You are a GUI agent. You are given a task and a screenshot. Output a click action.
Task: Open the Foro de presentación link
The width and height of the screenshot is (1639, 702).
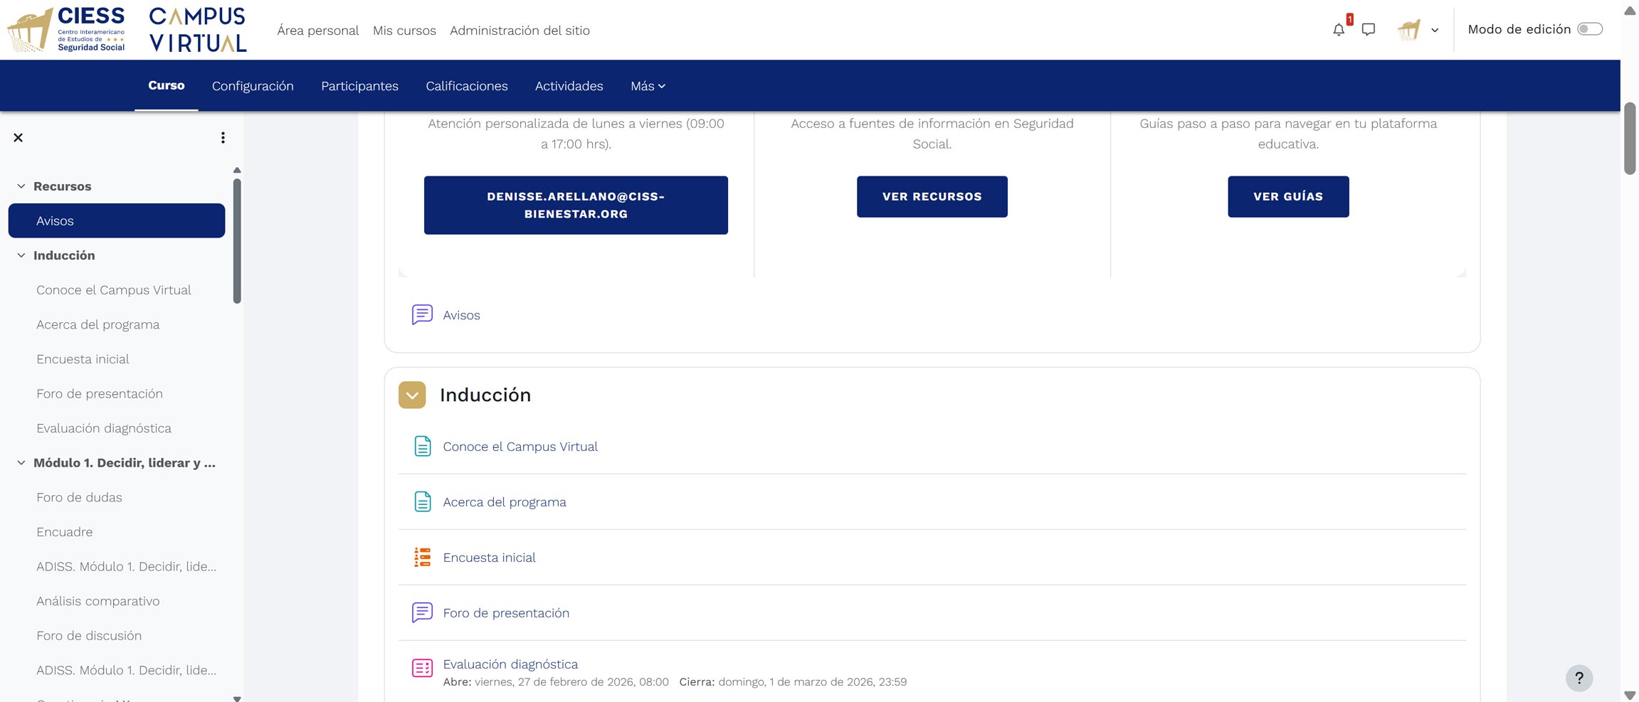505,612
